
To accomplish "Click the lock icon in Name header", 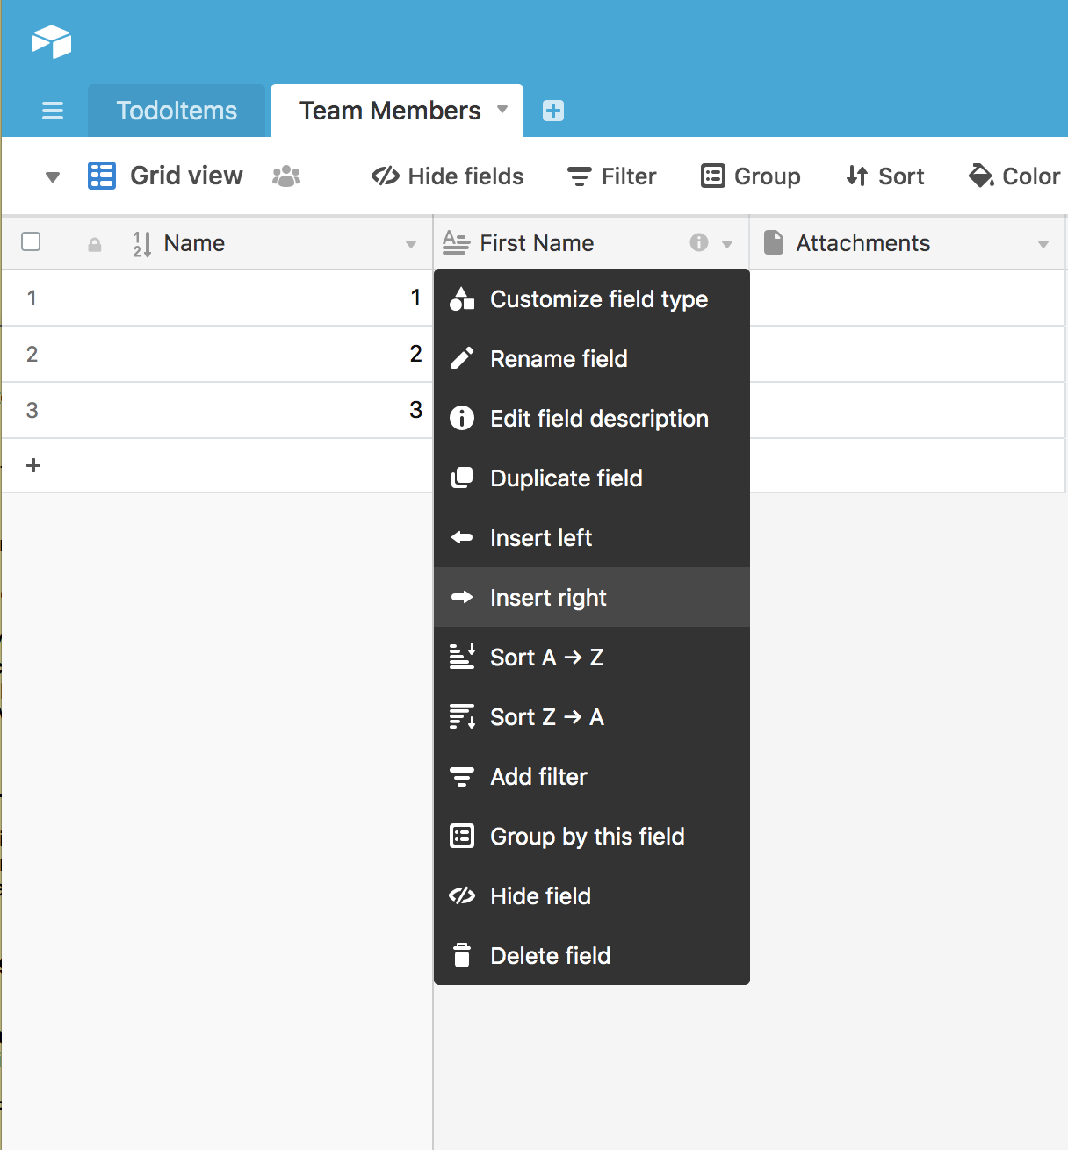I will click(95, 245).
